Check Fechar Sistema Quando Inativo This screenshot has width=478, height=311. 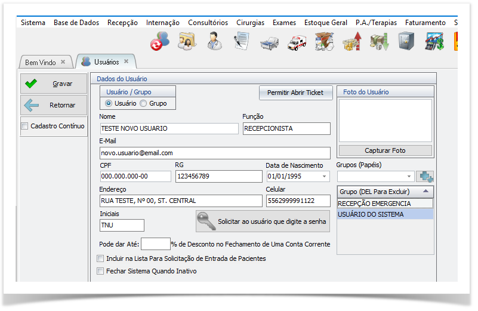(x=100, y=271)
